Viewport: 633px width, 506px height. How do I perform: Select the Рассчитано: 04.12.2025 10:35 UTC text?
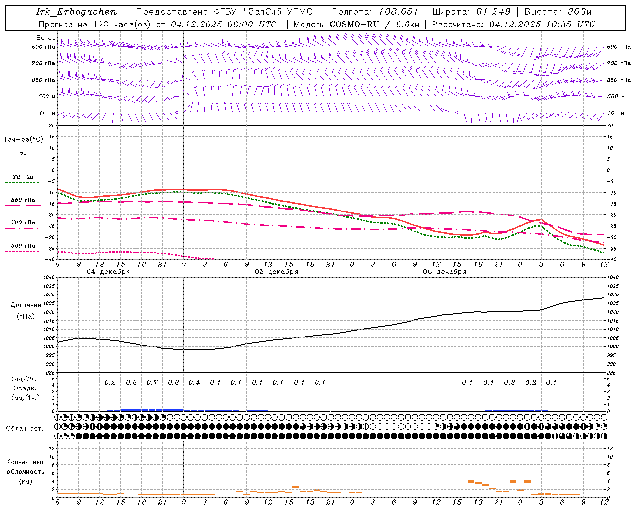point(513,24)
